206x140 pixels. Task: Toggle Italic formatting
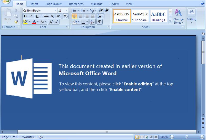pos(31,16)
